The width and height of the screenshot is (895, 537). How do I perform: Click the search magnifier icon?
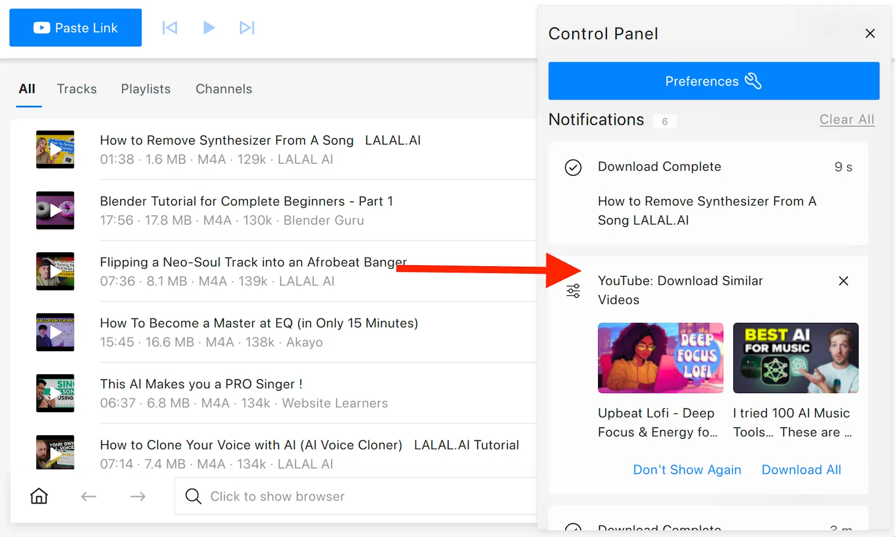pyautogui.click(x=193, y=496)
